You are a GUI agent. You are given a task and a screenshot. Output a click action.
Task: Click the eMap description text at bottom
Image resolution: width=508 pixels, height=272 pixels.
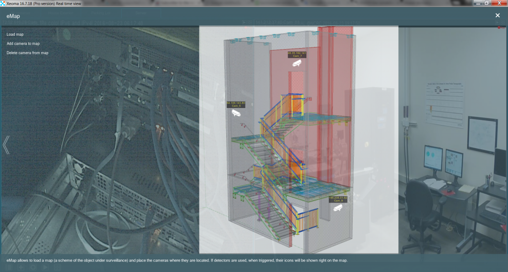[x=177, y=260]
